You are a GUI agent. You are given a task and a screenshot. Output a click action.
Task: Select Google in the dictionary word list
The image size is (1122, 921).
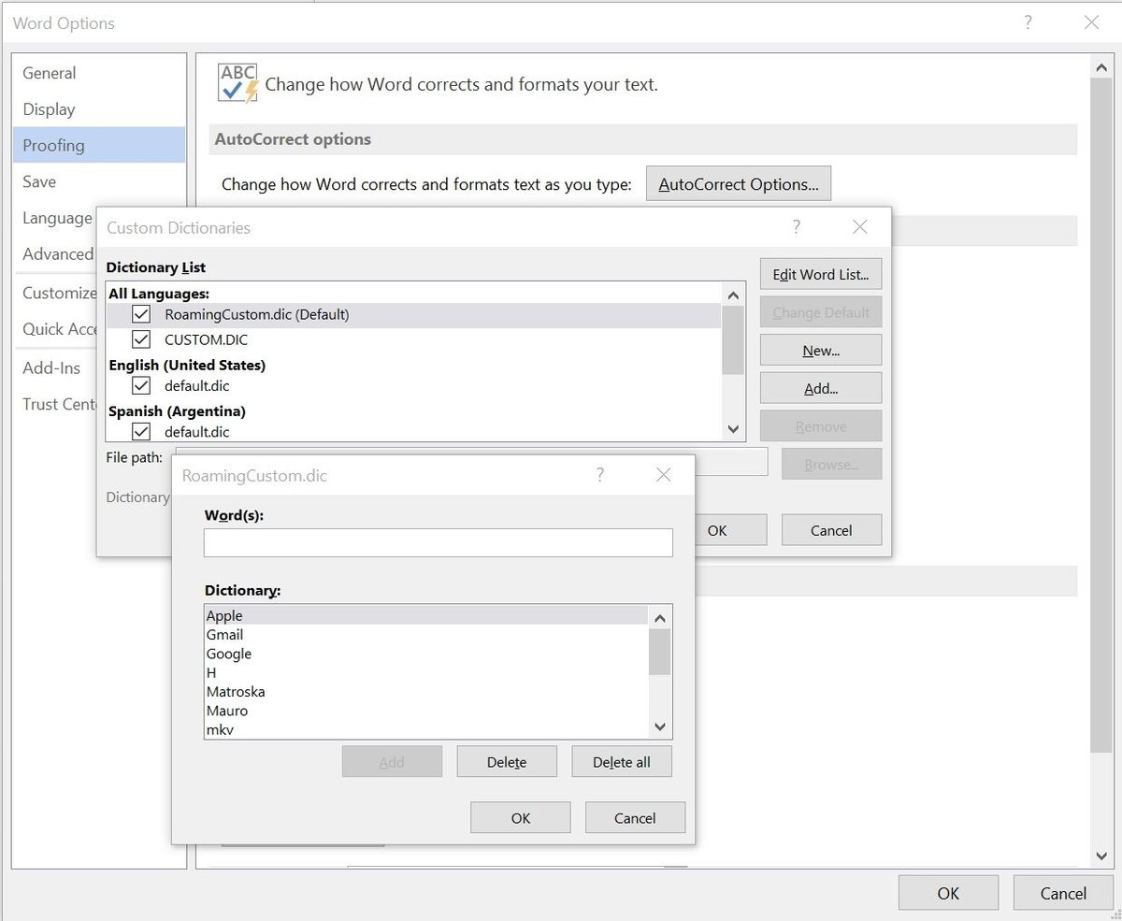(x=229, y=654)
